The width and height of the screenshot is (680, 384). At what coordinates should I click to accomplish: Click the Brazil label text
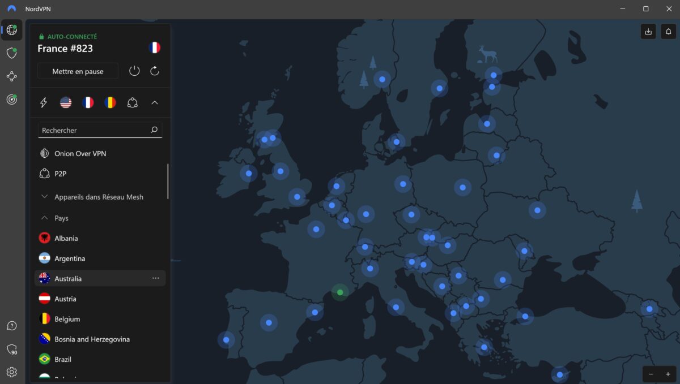click(x=63, y=359)
